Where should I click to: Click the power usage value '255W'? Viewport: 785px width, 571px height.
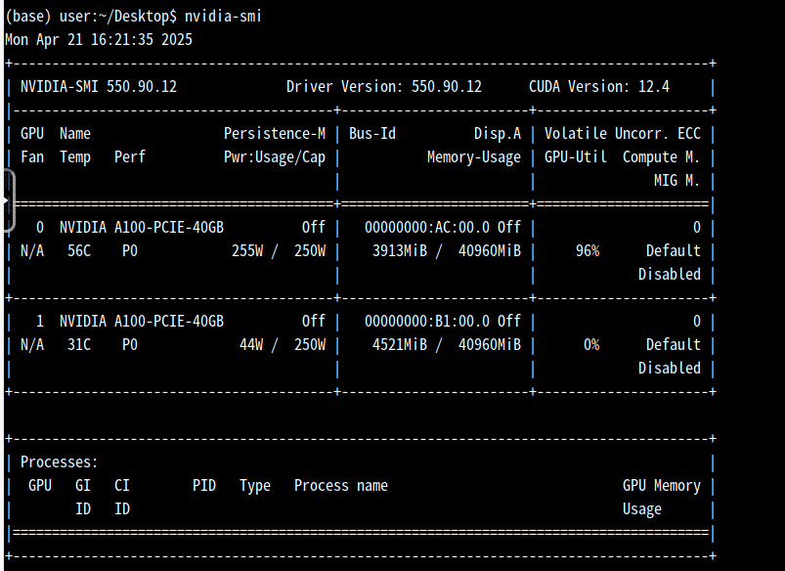point(247,251)
